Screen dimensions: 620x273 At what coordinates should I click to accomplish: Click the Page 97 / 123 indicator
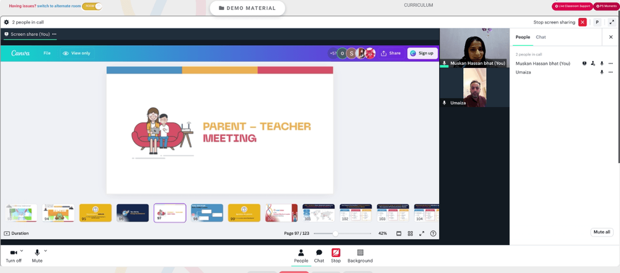click(x=296, y=233)
